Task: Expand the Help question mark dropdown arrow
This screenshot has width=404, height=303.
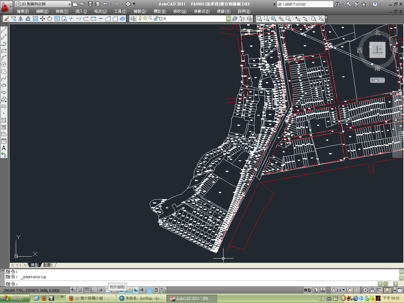Action: 380,4
